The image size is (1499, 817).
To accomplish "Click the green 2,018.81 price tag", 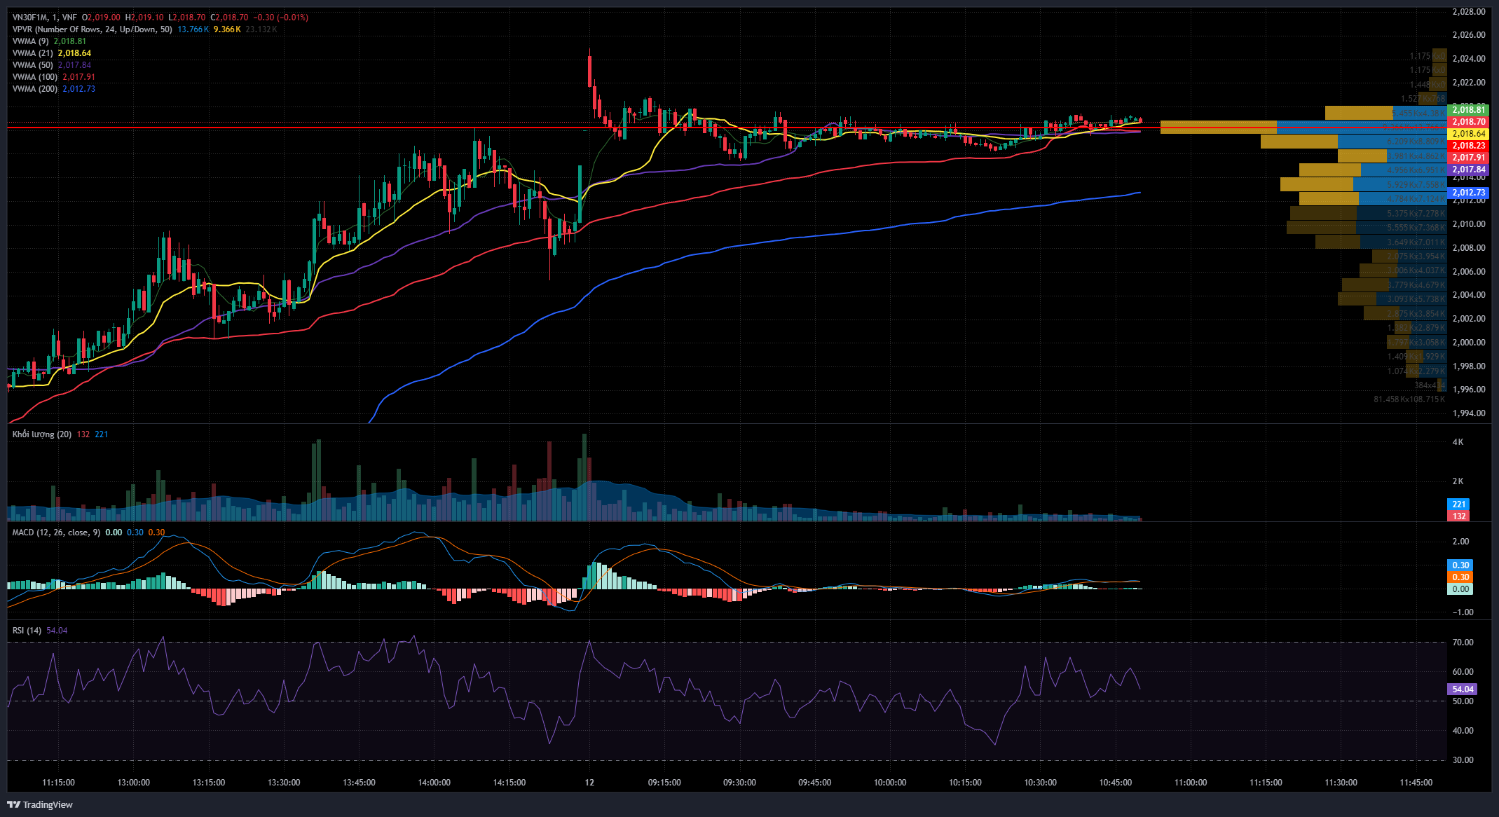I will (x=1467, y=110).
